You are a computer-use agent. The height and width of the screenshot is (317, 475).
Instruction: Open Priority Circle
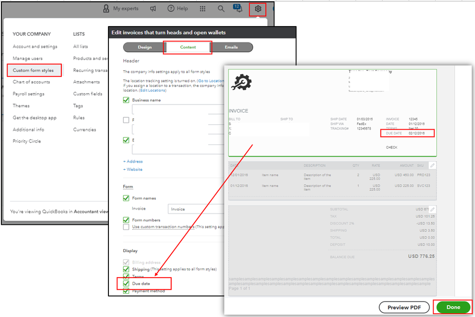click(27, 141)
